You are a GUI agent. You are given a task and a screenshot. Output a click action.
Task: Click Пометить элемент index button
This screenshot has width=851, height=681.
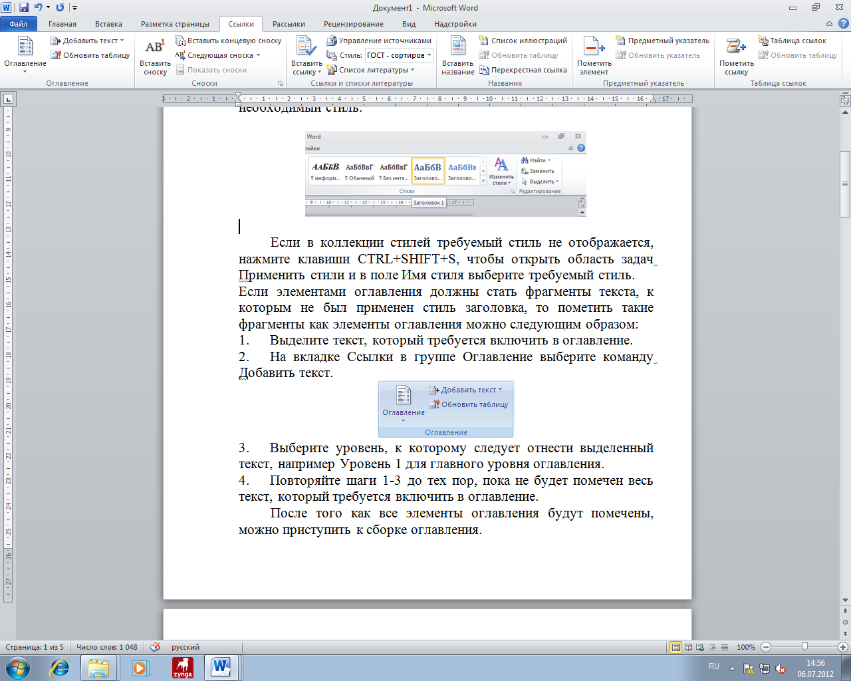[594, 56]
